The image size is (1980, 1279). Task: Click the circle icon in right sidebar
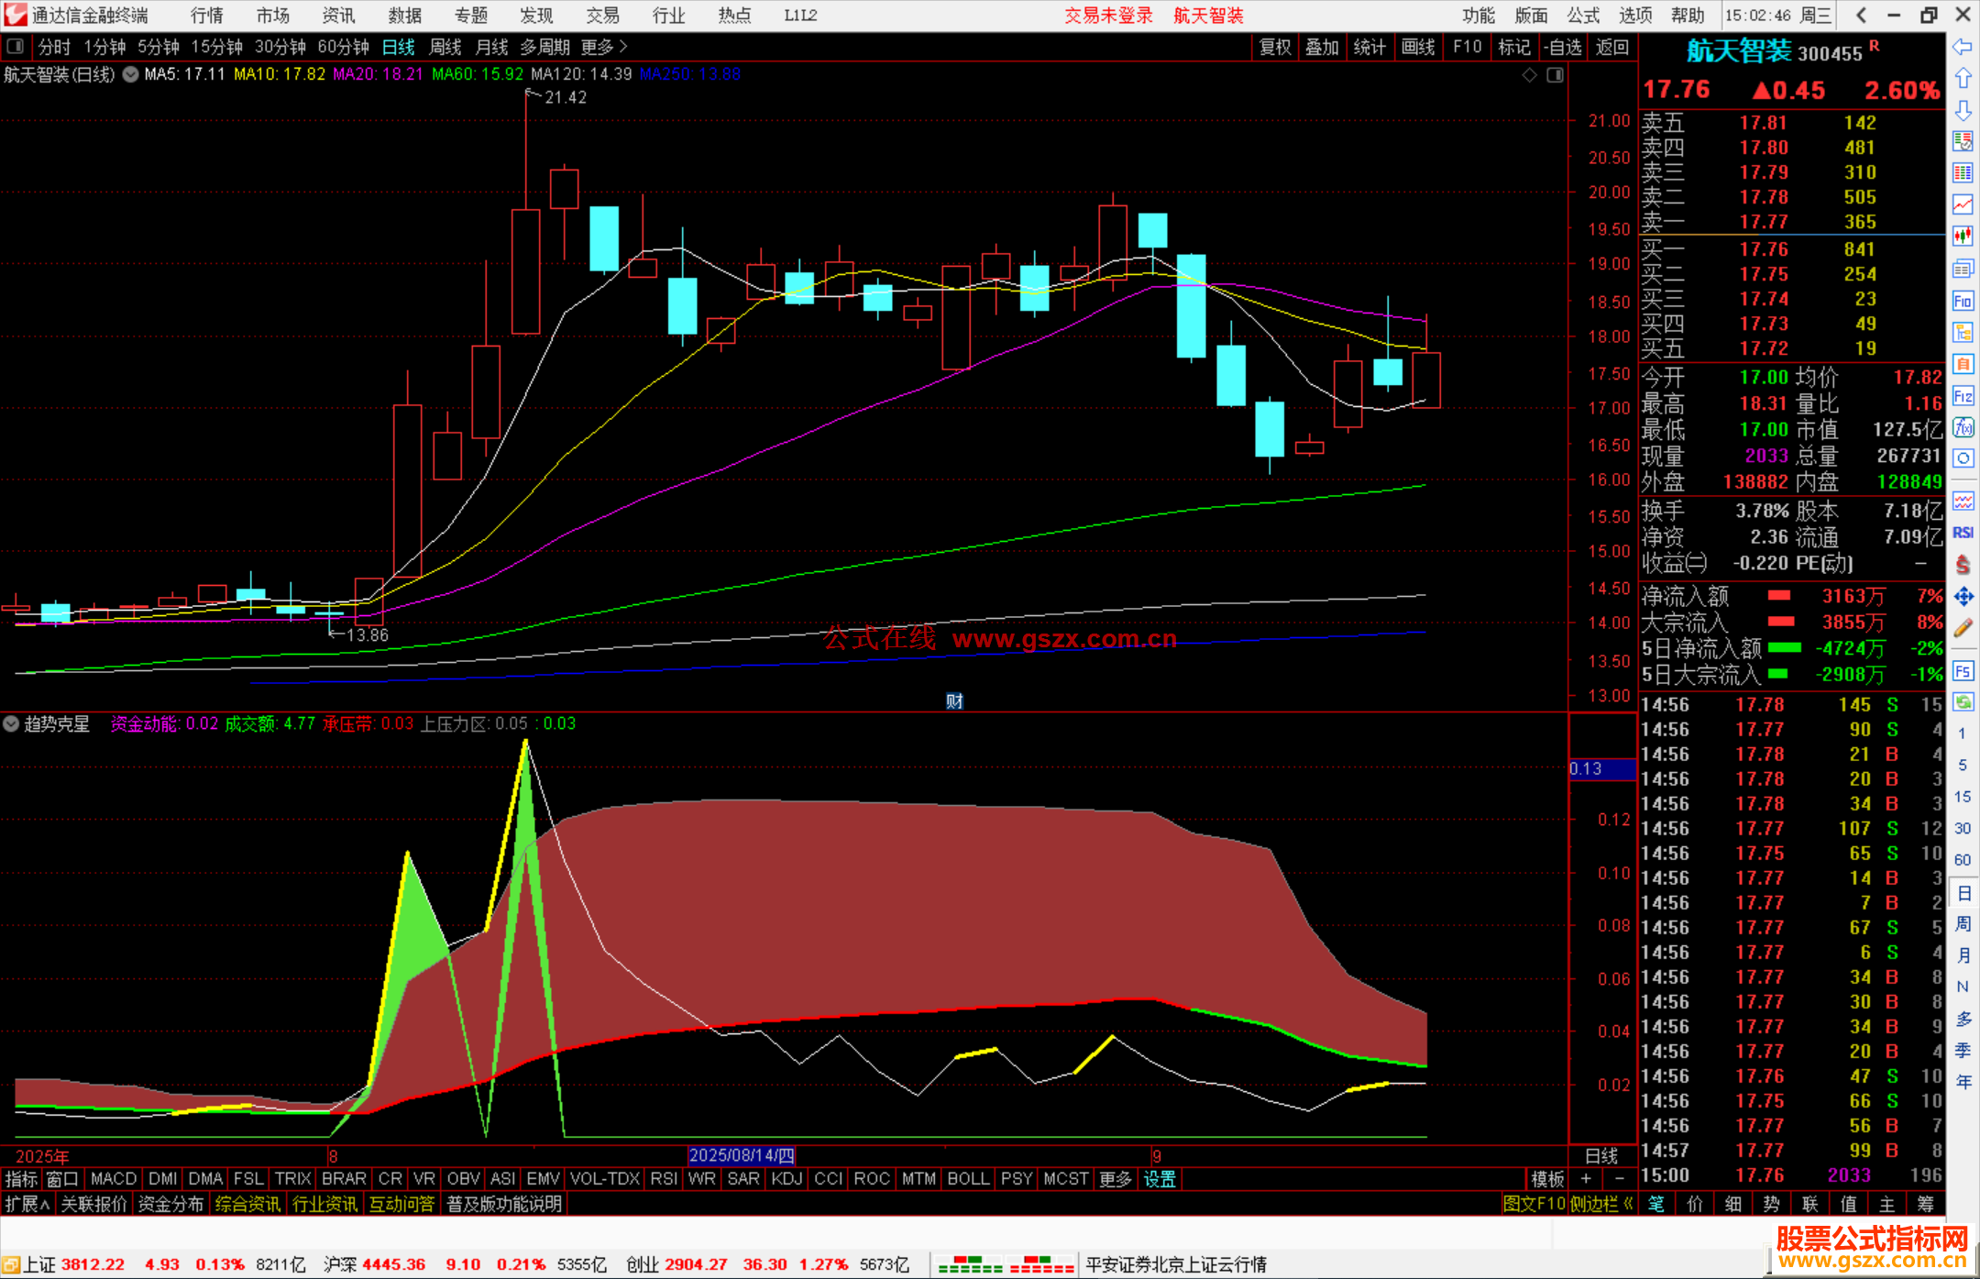pos(1963,458)
